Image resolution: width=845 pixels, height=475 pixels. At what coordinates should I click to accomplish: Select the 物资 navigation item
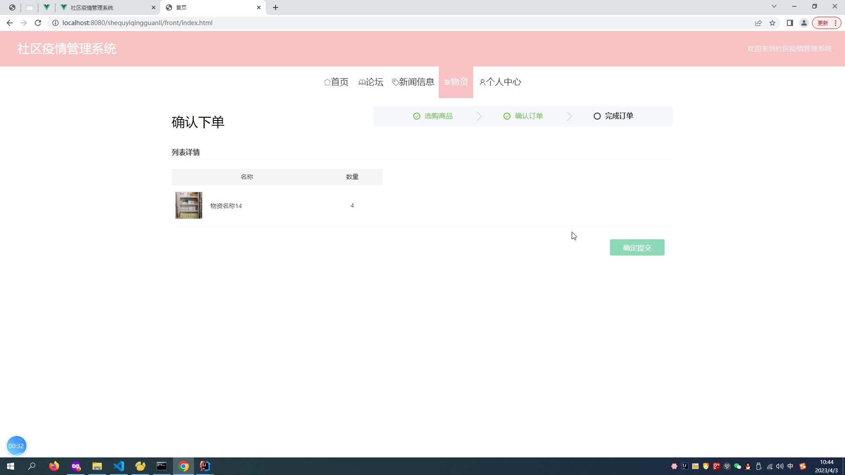click(456, 82)
